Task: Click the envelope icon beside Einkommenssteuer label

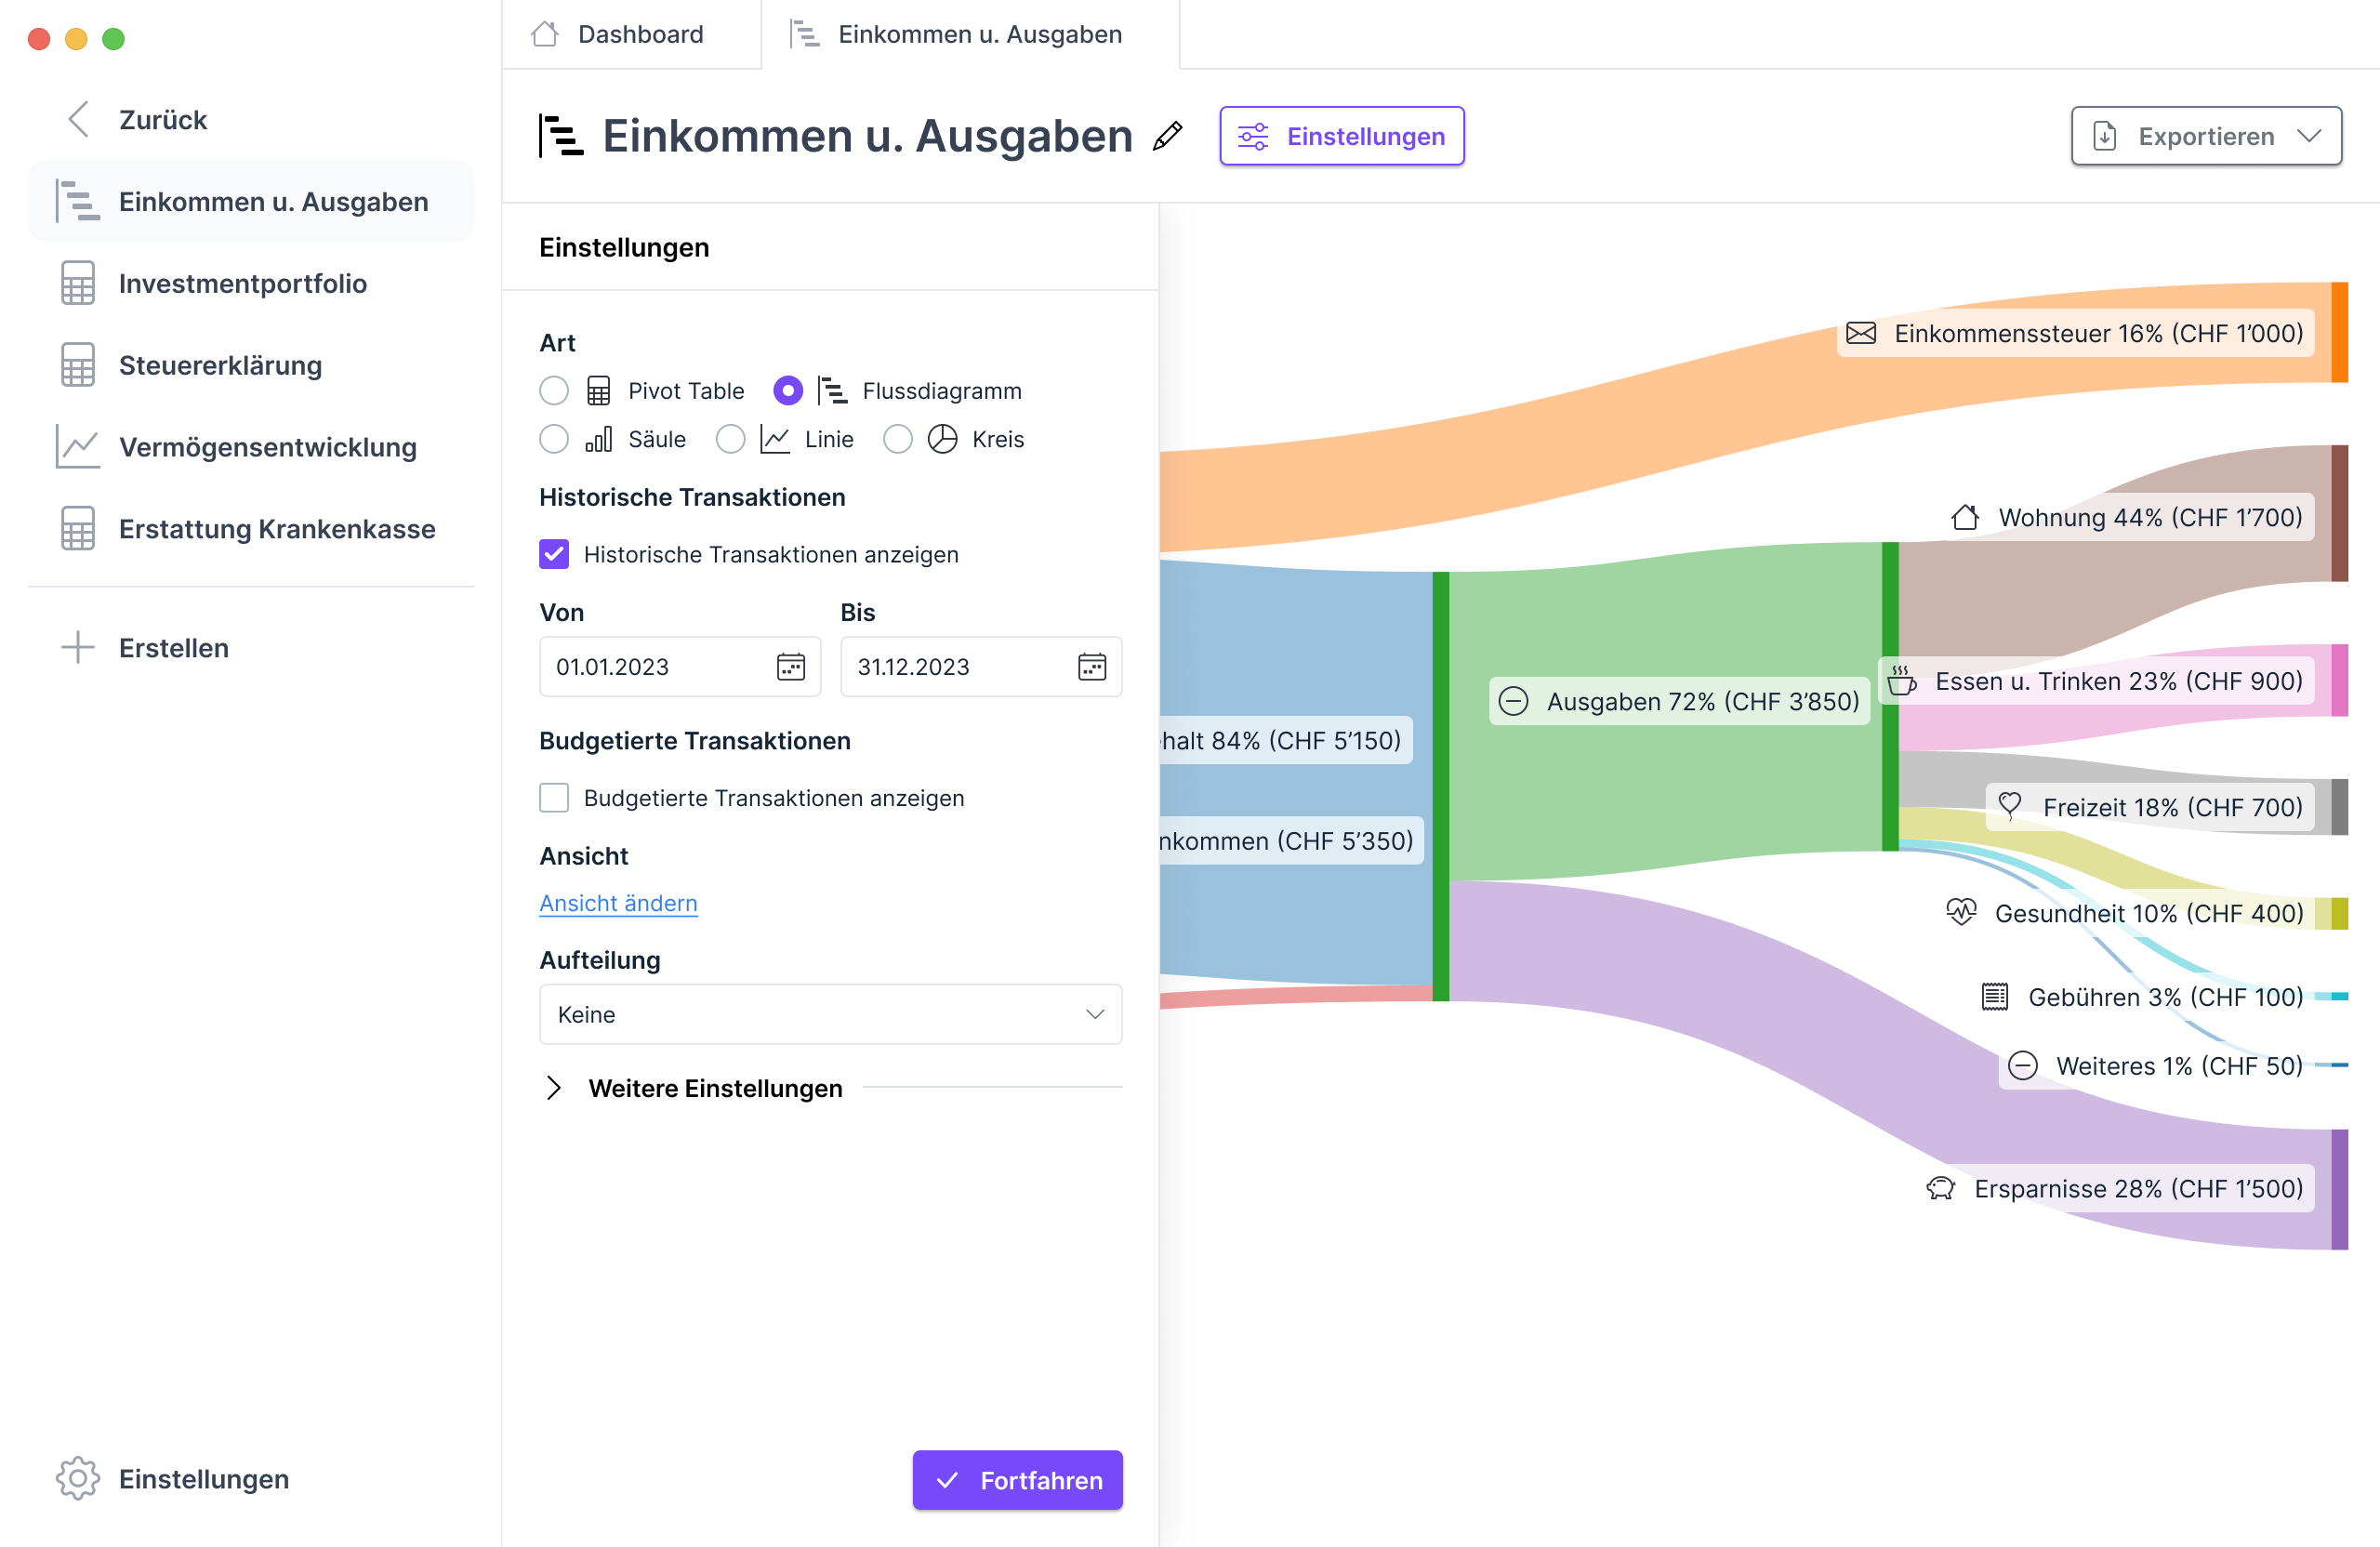Action: click(1861, 333)
